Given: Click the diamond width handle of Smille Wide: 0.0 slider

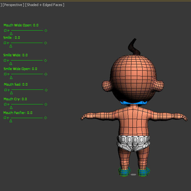Looking at the screenshot, I should (x=46, y=60).
